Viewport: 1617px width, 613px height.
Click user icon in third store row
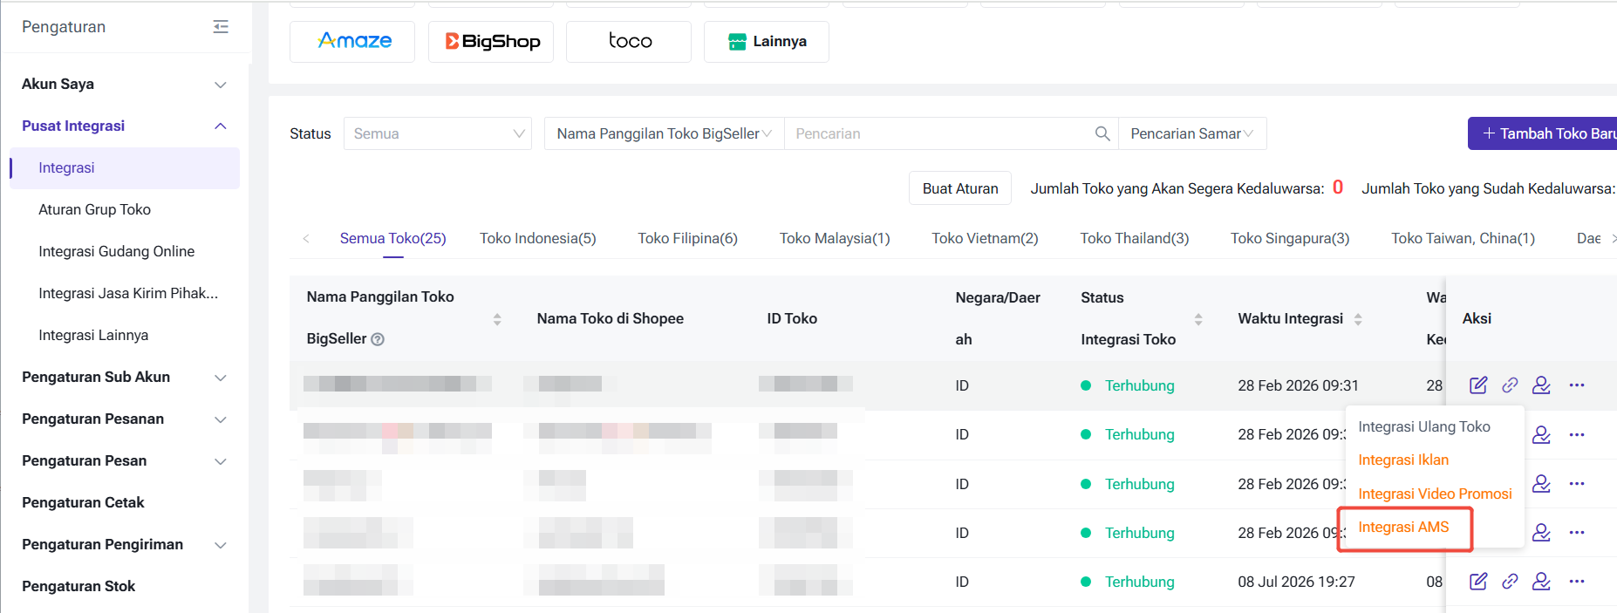pyautogui.click(x=1541, y=483)
